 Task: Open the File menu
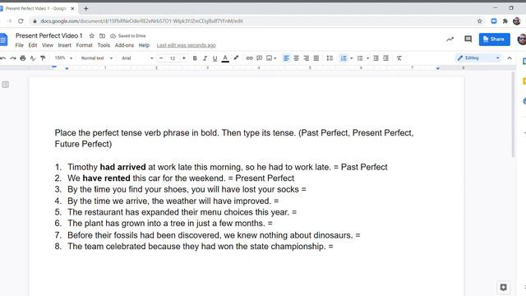20,45
